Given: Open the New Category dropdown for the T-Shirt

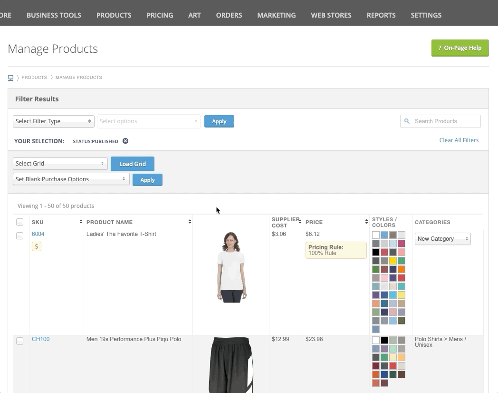Looking at the screenshot, I should point(442,238).
